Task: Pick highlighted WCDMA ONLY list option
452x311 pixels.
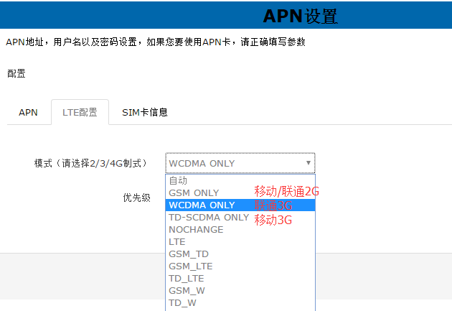Action: (202, 205)
